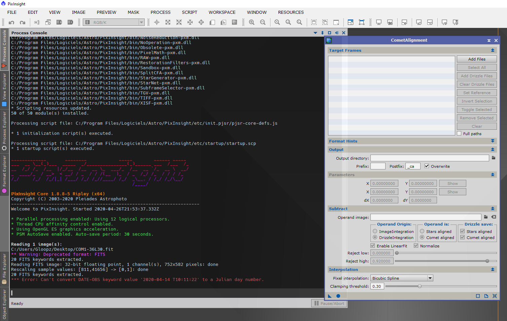The height and width of the screenshot is (321, 507).
Task: Click the Output directory text field
Action: click(x=429, y=158)
